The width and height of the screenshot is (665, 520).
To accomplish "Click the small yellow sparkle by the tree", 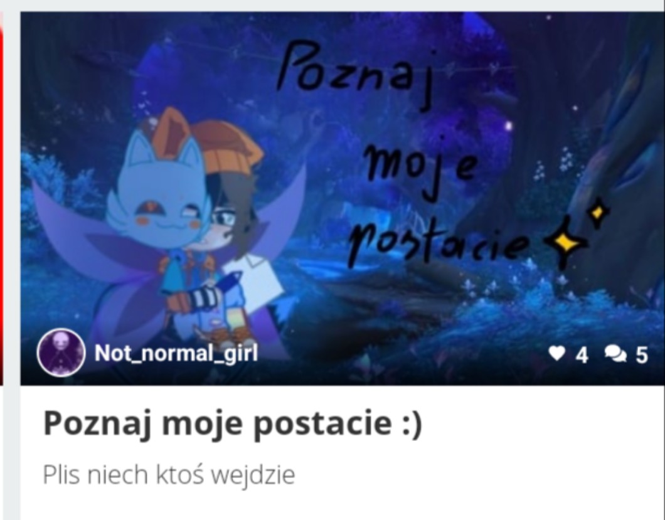I will click(598, 212).
